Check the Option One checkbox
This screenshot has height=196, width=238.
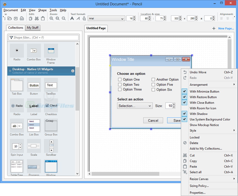pyautogui.click(x=120, y=79)
